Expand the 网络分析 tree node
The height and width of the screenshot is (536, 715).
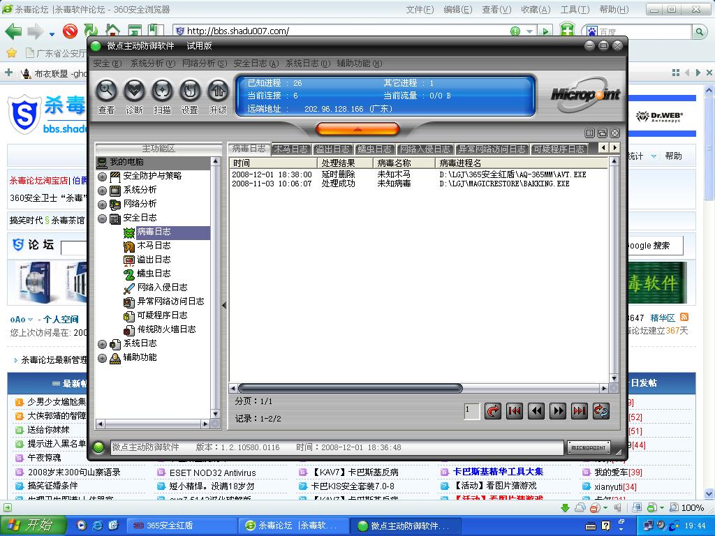coord(102,204)
